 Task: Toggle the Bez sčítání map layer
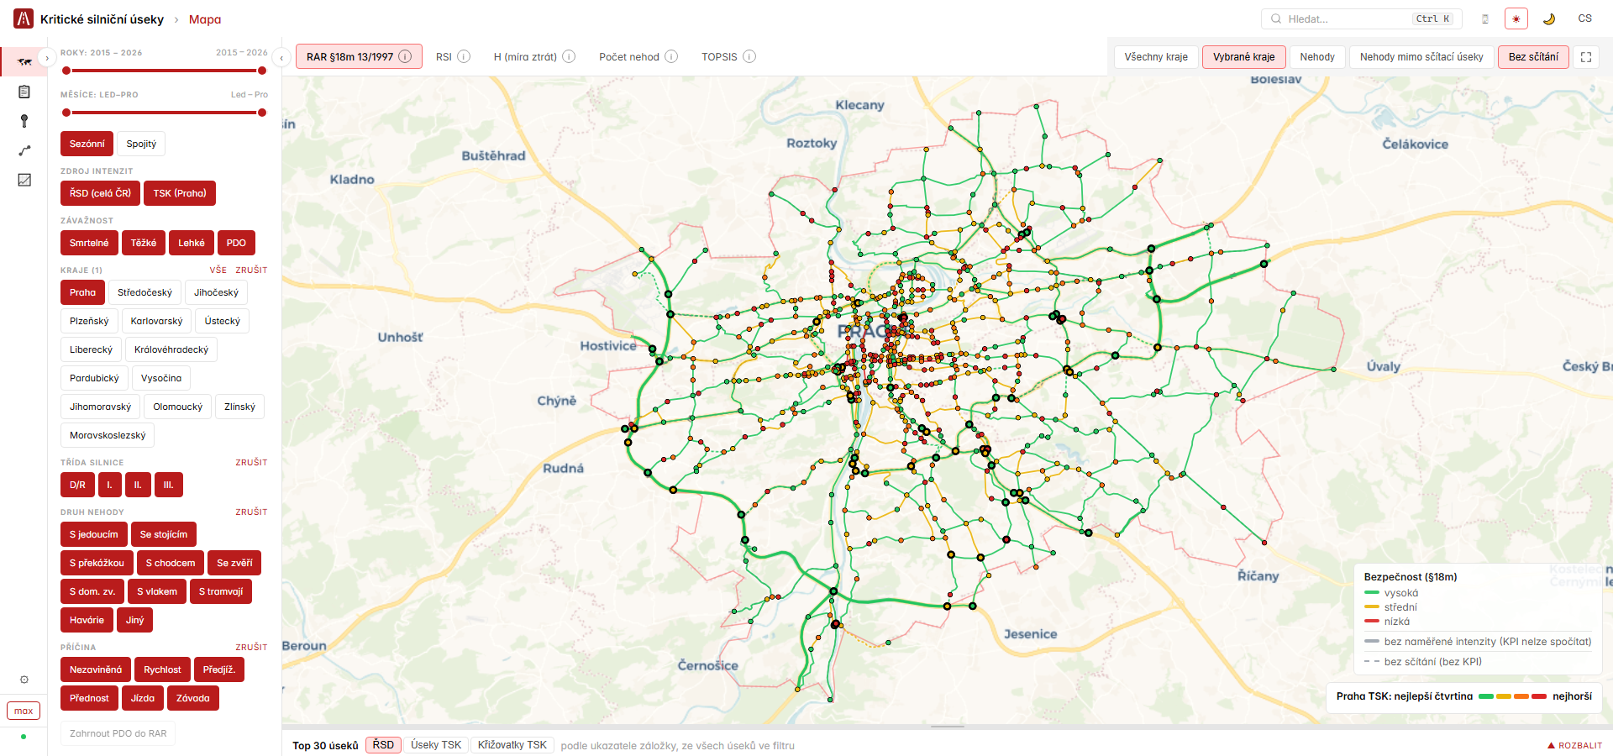pos(1533,57)
